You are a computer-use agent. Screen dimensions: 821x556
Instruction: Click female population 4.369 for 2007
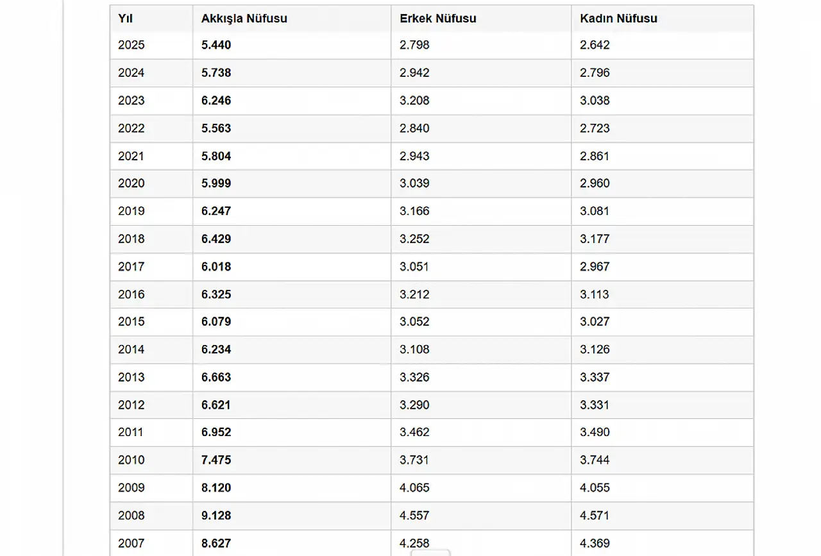point(595,543)
